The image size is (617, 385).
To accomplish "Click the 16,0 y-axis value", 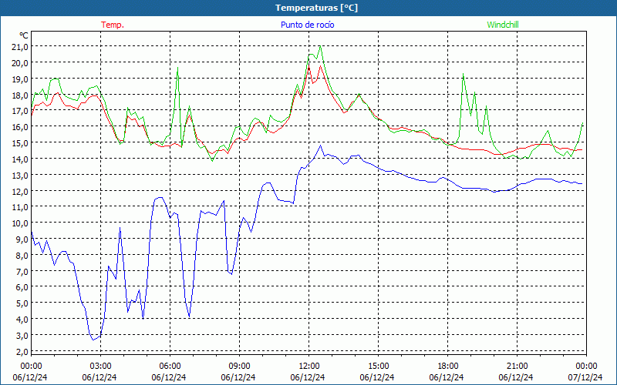I will click(x=22, y=127).
